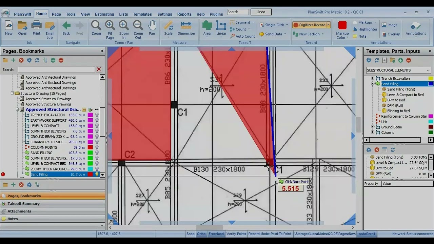
Task: Delete page with red X in Pages toolbar
Action: coord(21,60)
